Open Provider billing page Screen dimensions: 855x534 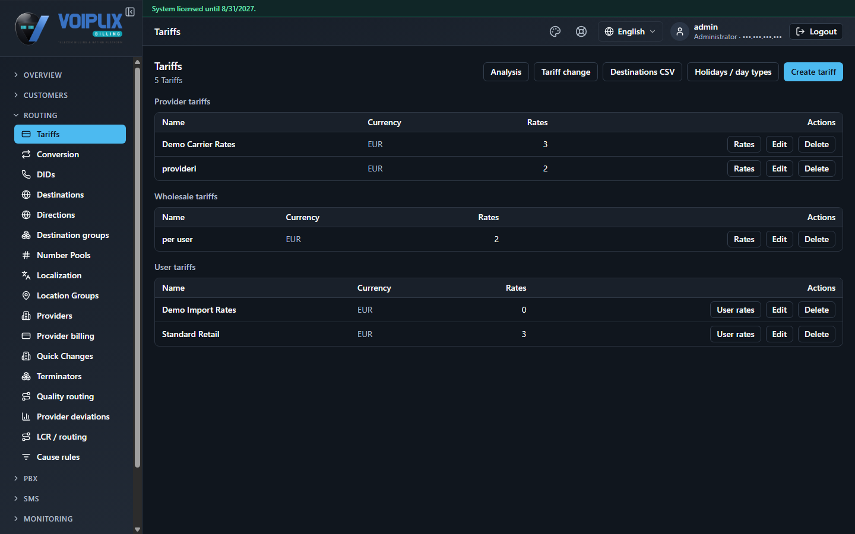70,336
